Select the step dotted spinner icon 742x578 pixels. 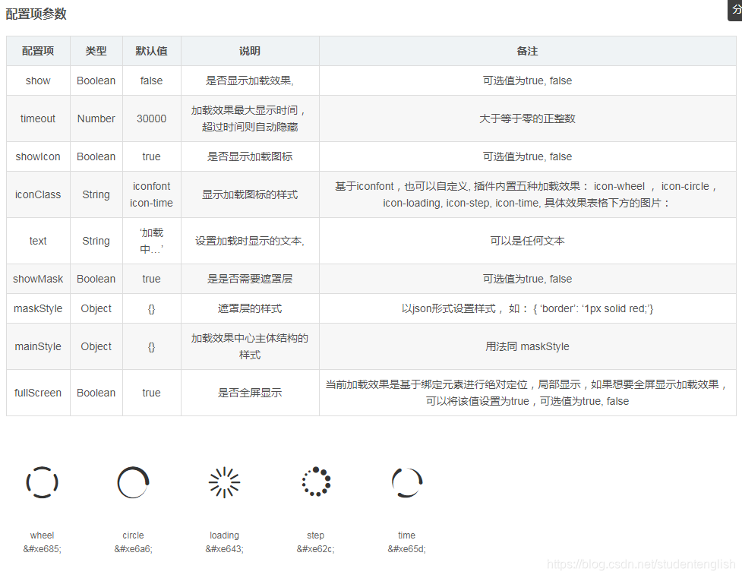point(315,482)
